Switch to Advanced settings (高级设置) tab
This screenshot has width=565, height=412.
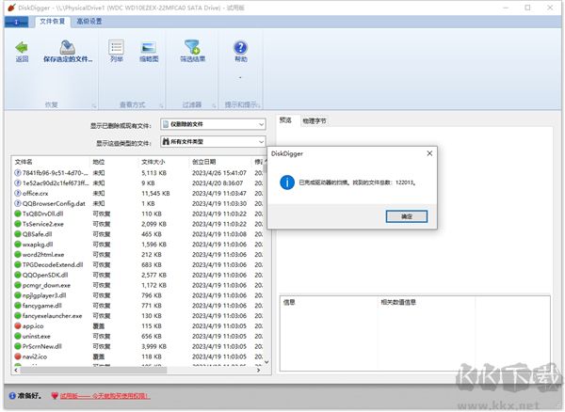coord(91,21)
